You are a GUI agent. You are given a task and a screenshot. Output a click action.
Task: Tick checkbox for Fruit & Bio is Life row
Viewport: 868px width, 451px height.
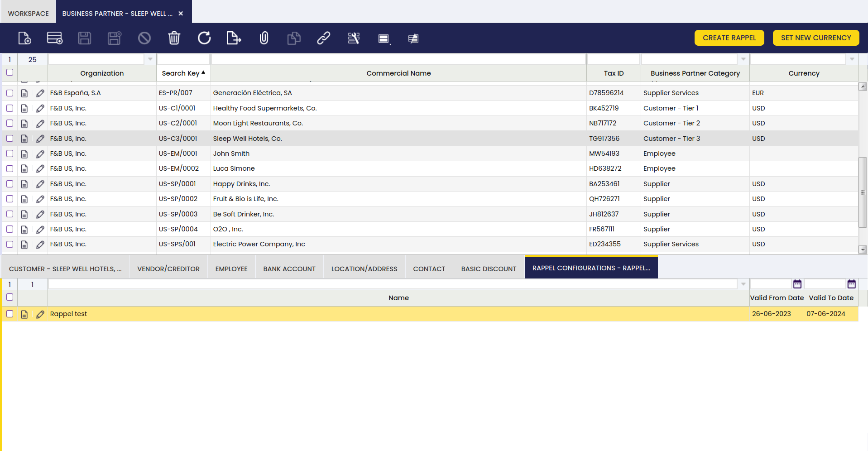[10, 199]
